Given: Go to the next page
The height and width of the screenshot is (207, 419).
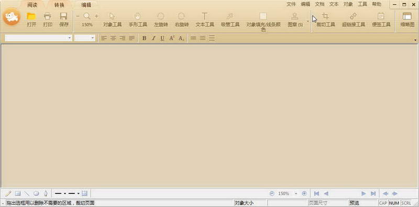Looking at the screenshot, I should tap(363, 193).
